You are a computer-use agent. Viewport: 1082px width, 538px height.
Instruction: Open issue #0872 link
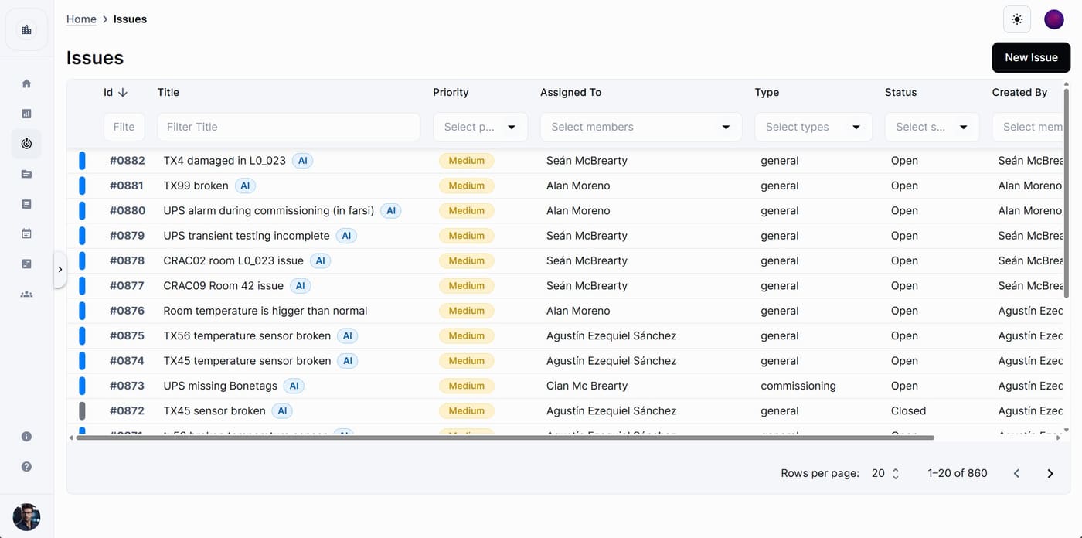pos(128,410)
